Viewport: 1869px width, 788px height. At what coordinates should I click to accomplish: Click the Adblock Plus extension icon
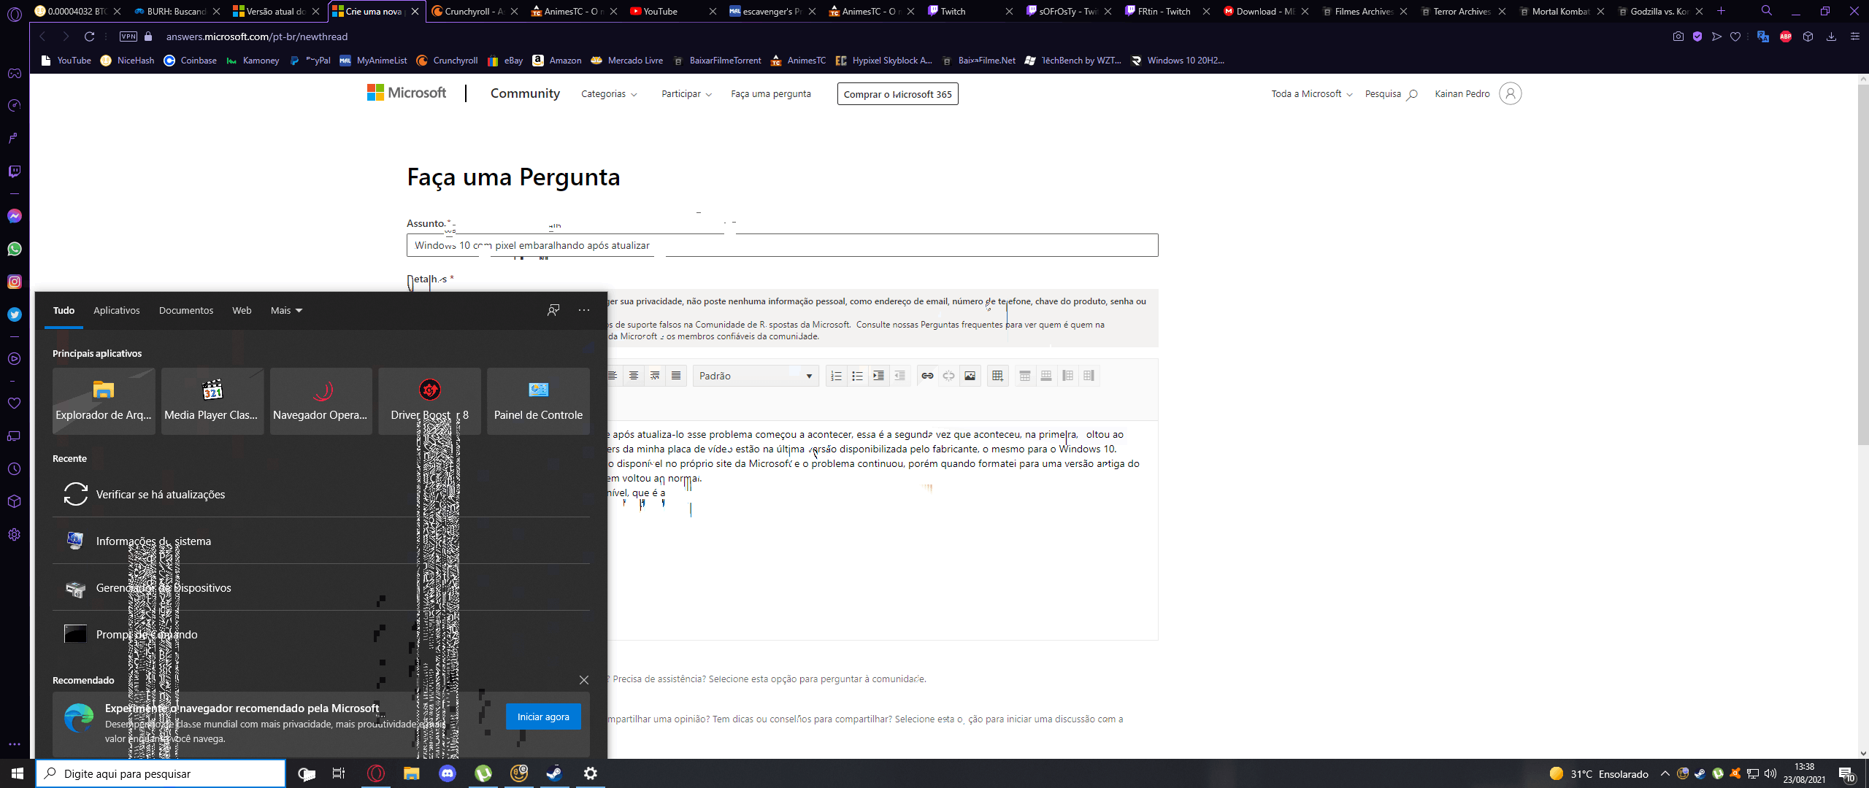click(x=1786, y=36)
